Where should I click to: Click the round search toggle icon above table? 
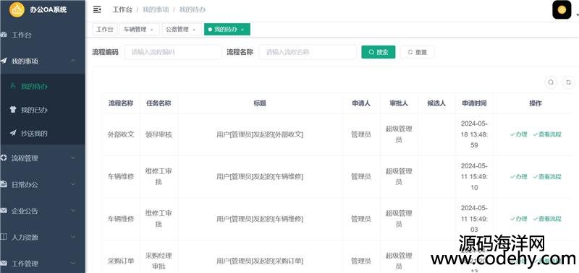pos(551,82)
